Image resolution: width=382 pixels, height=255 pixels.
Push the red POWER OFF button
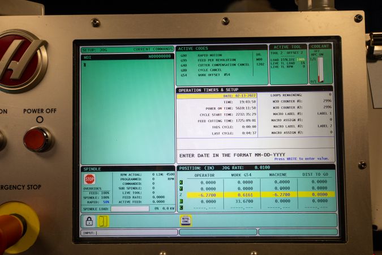click(x=38, y=139)
